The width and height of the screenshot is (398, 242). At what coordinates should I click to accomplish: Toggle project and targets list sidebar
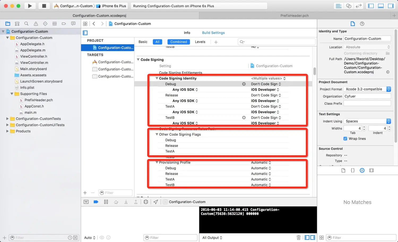click(x=85, y=33)
